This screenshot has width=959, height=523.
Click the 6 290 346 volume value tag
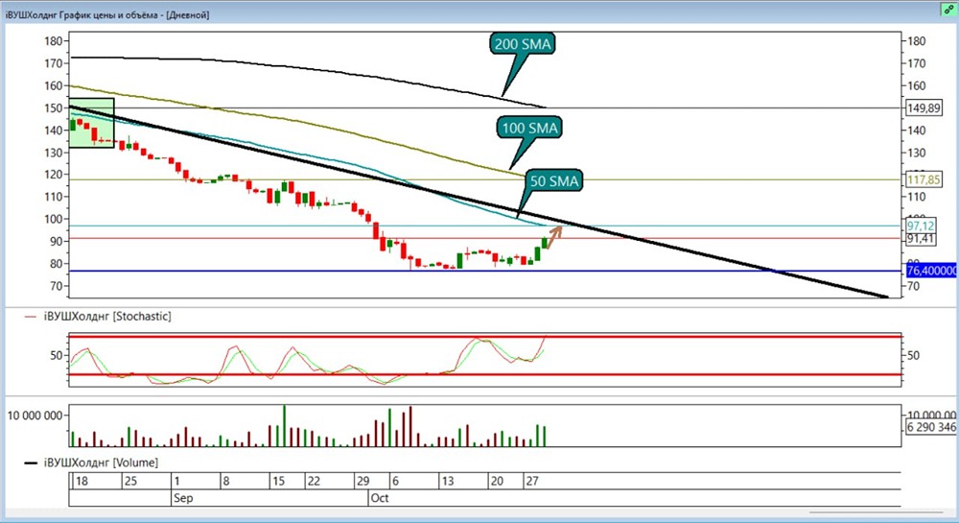click(931, 426)
